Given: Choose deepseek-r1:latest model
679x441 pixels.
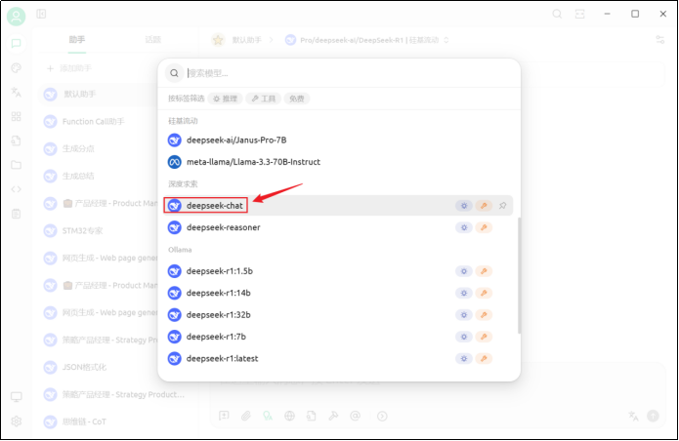Looking at the screenshot, I should coord(340,358).
